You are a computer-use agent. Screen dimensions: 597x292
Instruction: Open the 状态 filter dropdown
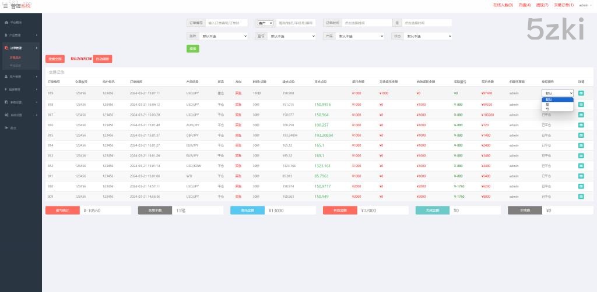pyautogui.click(x=429, y=36)
